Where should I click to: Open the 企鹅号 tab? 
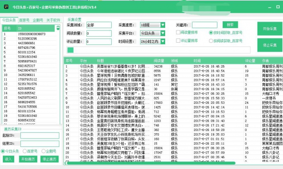point(38,20)
